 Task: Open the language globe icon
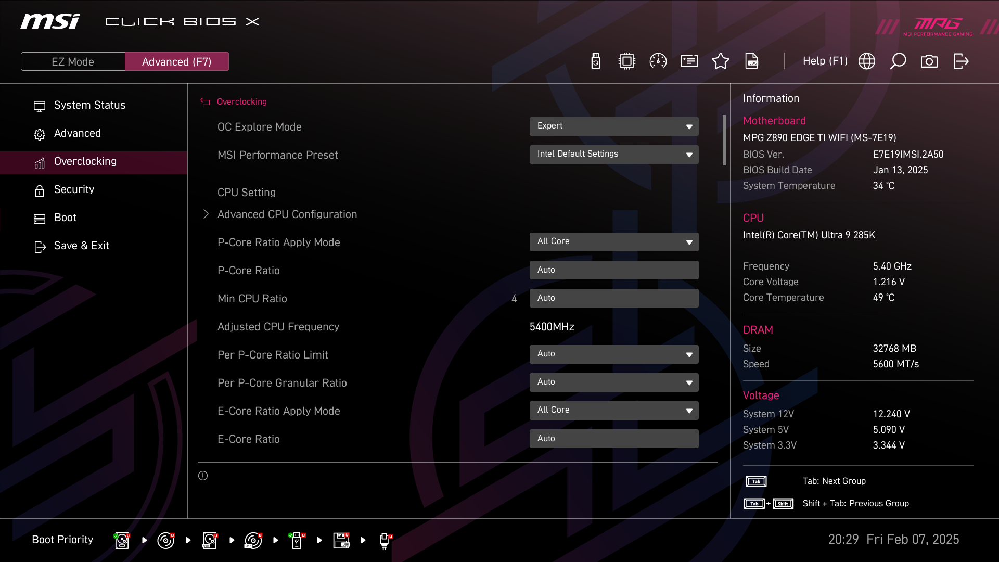867,61
